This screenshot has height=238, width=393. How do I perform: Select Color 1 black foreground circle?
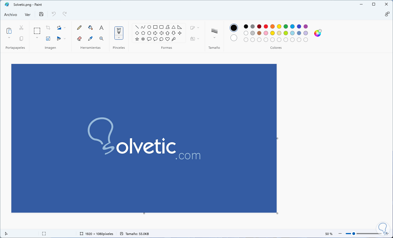[234, 28]
